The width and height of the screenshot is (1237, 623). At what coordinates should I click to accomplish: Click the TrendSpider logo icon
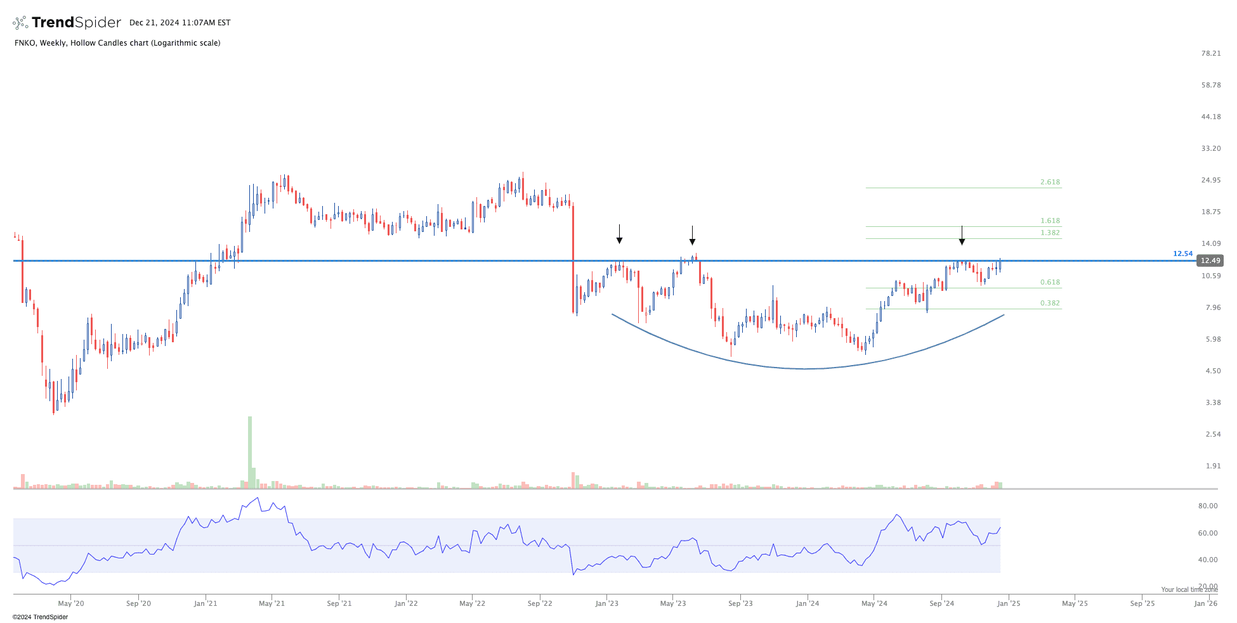20,23
